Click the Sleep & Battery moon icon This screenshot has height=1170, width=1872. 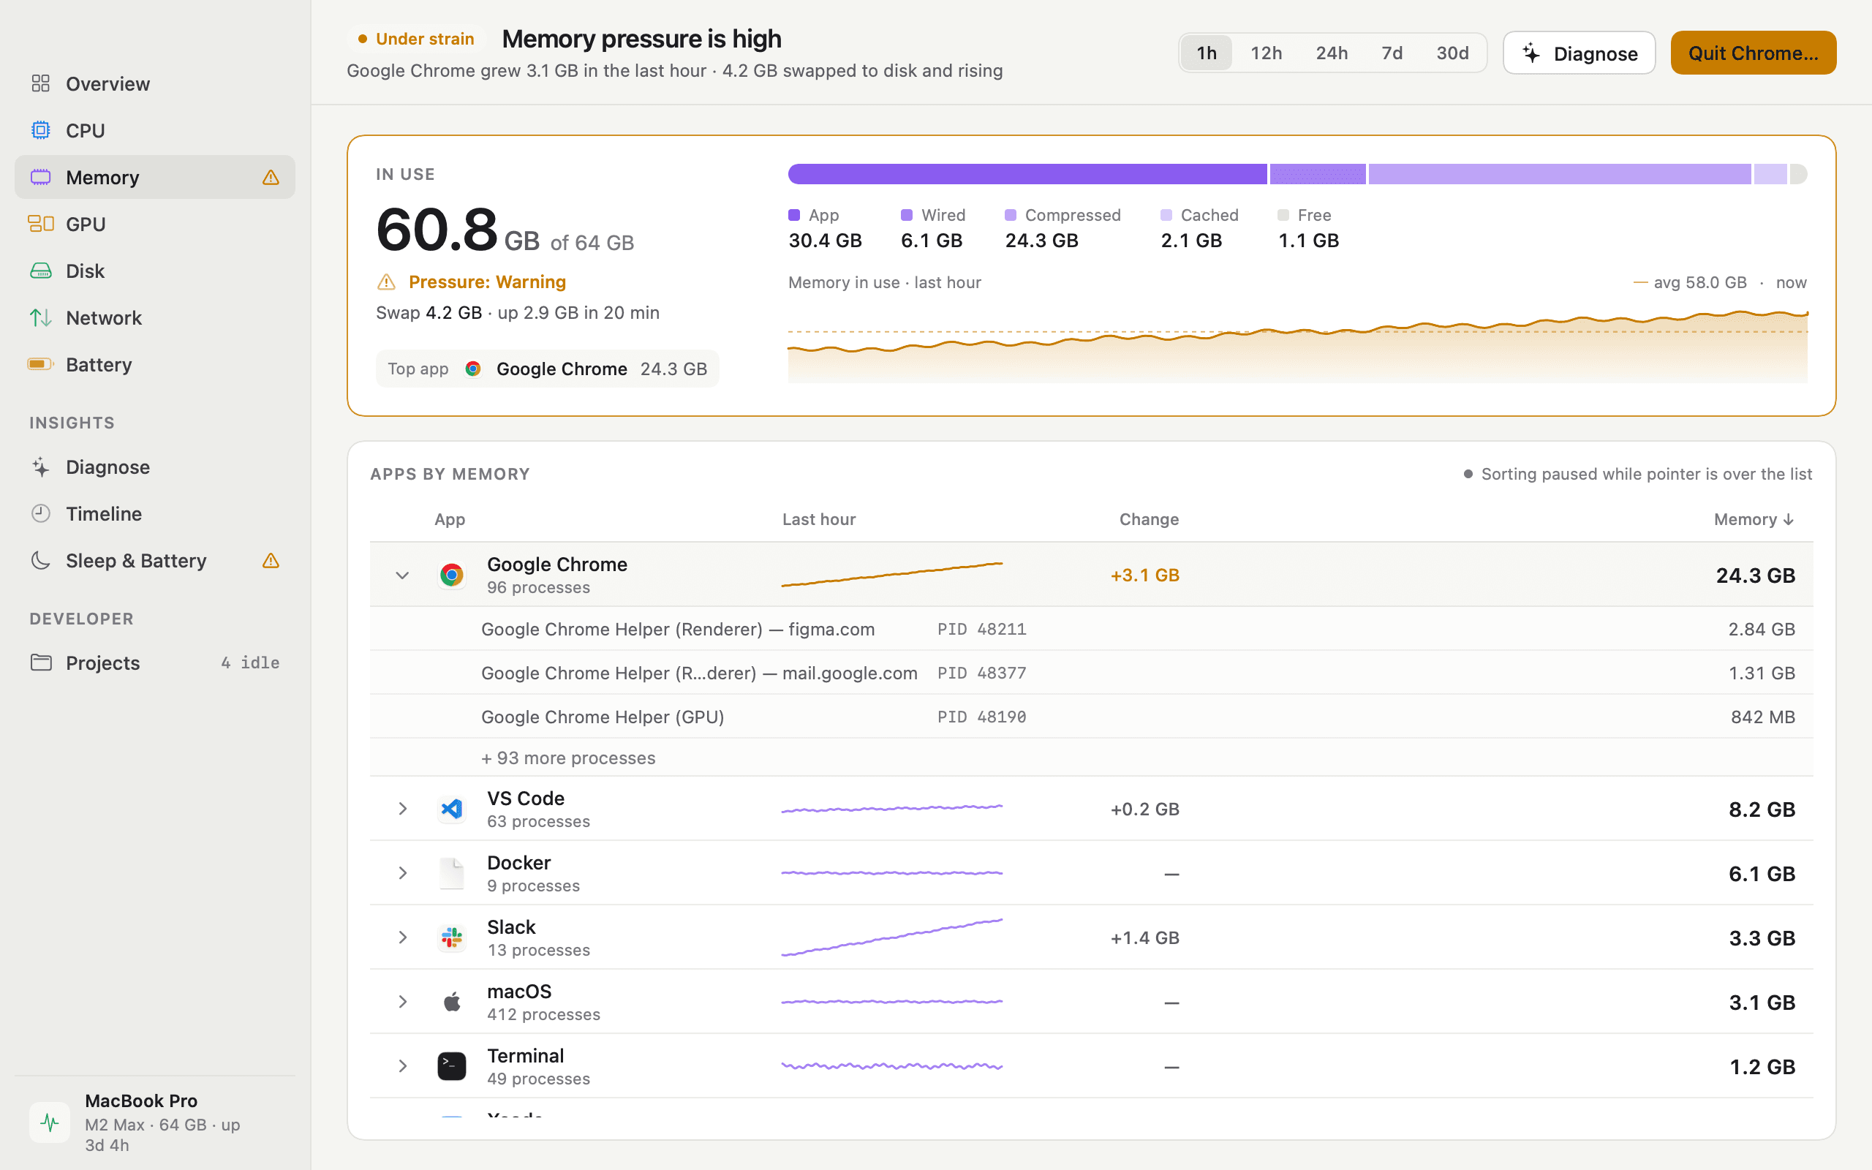click(x=41, y=560)
